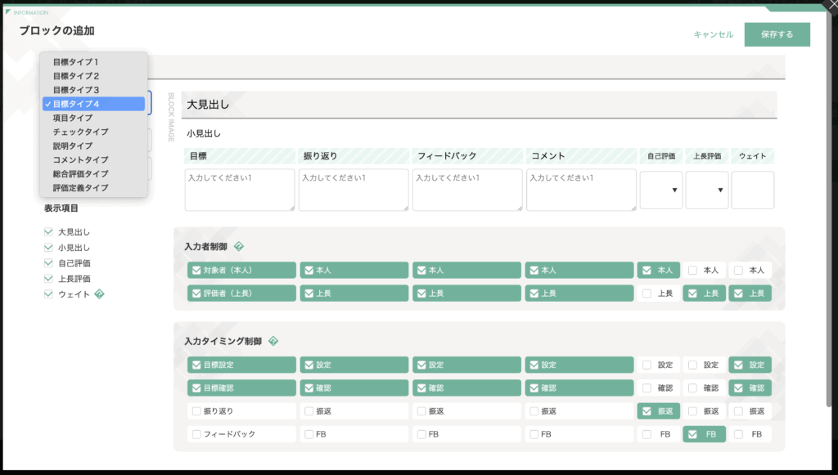Select 目標タイプ1 from the list
This screenshot has width=838, height=475.
[76, 62]
